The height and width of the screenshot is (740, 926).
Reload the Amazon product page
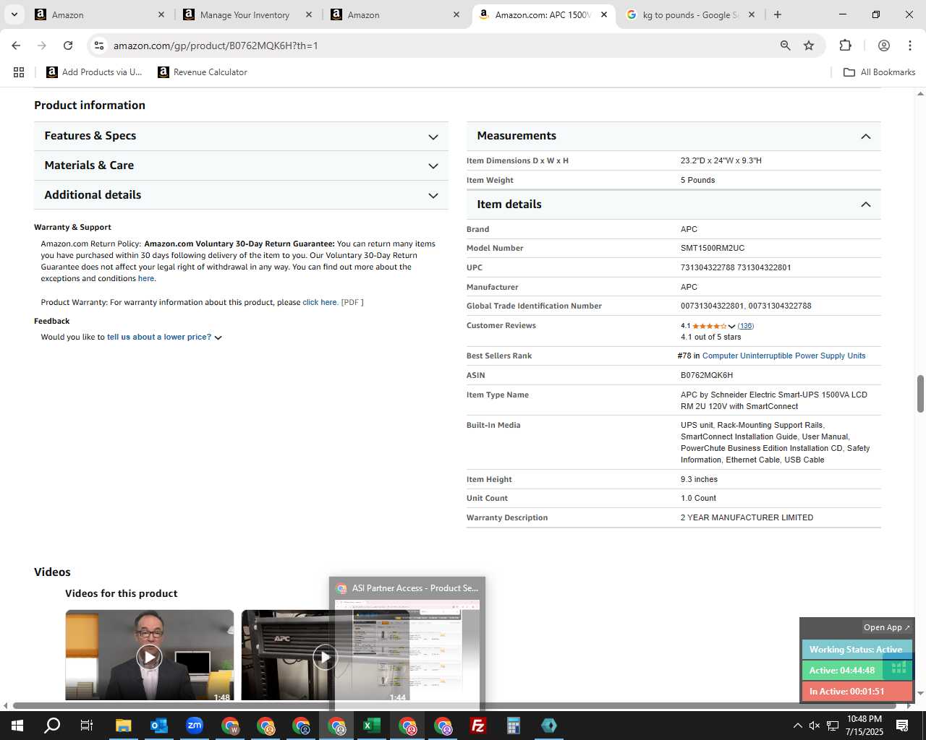click(x=68, y=46)
